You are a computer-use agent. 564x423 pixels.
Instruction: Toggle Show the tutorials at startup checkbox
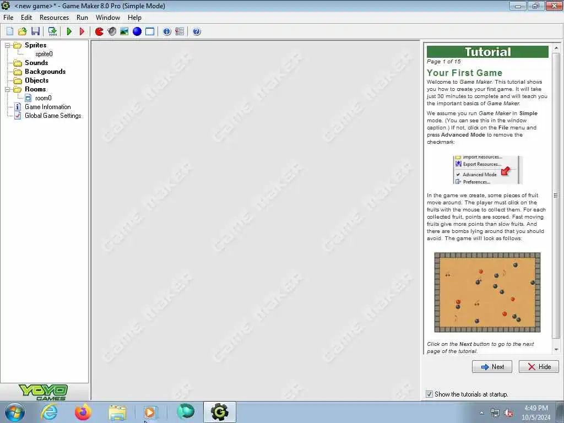click(x=429, y=394)
